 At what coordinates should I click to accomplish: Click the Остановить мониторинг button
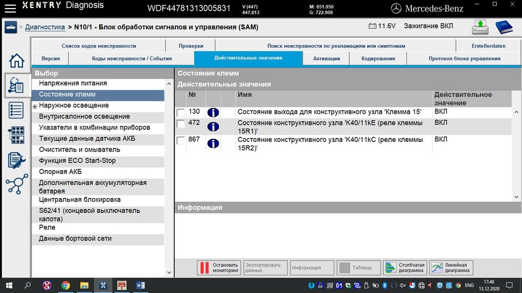point(218,268)
